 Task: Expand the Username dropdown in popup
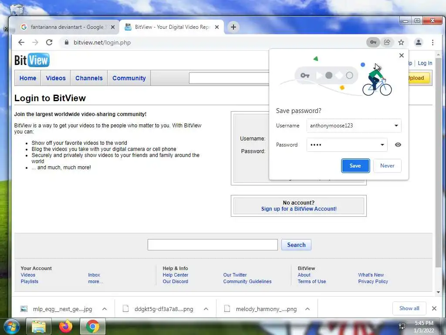tap(396, 126)
